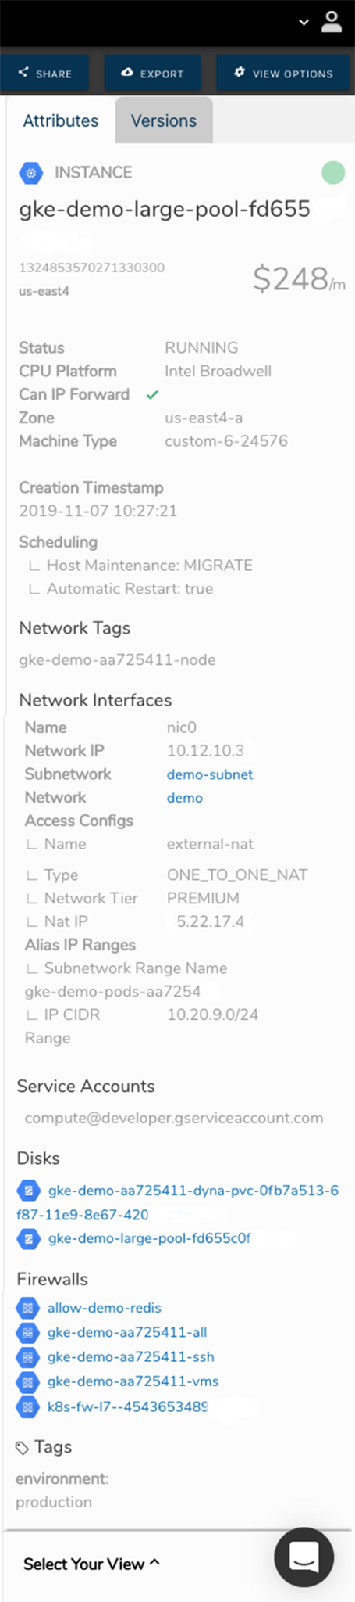This screenshot has width=355, height=1602.
Task: Open View Options settings
Action: [x=284, y=74]
